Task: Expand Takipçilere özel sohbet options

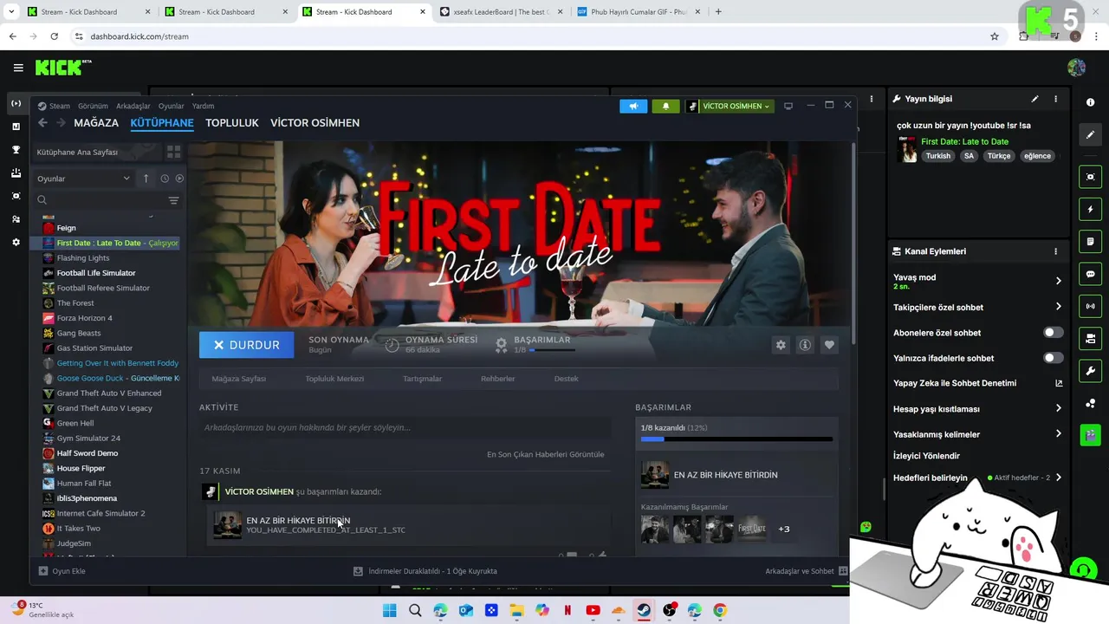Action: coord(1058,307)
